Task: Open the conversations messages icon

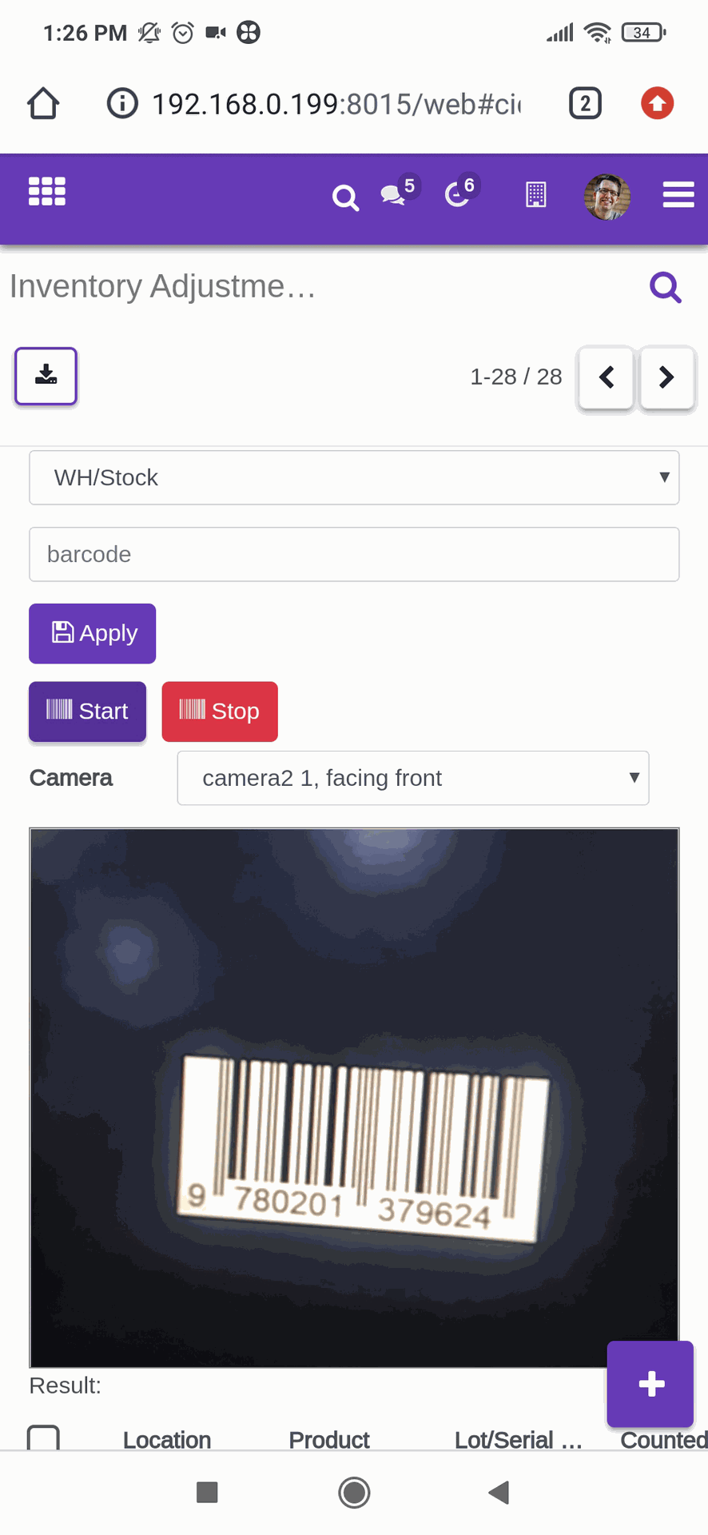Action: pos(393,195)
